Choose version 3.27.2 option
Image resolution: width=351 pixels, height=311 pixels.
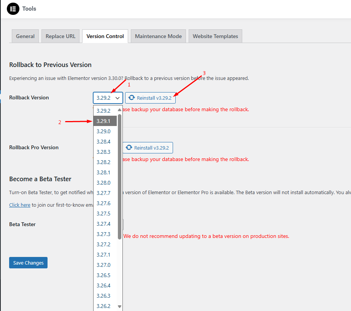coord(105,244)
